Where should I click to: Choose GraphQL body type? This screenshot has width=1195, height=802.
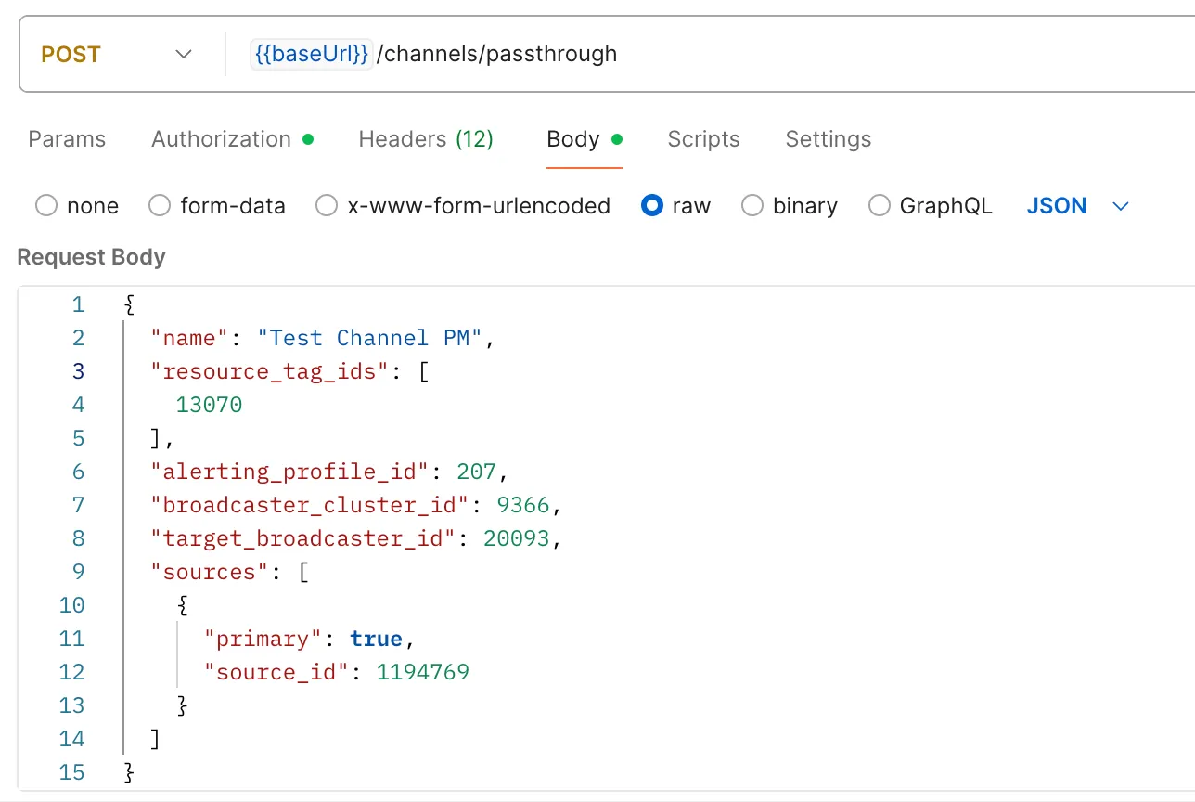pyautogui.click(x=880, y=205)
